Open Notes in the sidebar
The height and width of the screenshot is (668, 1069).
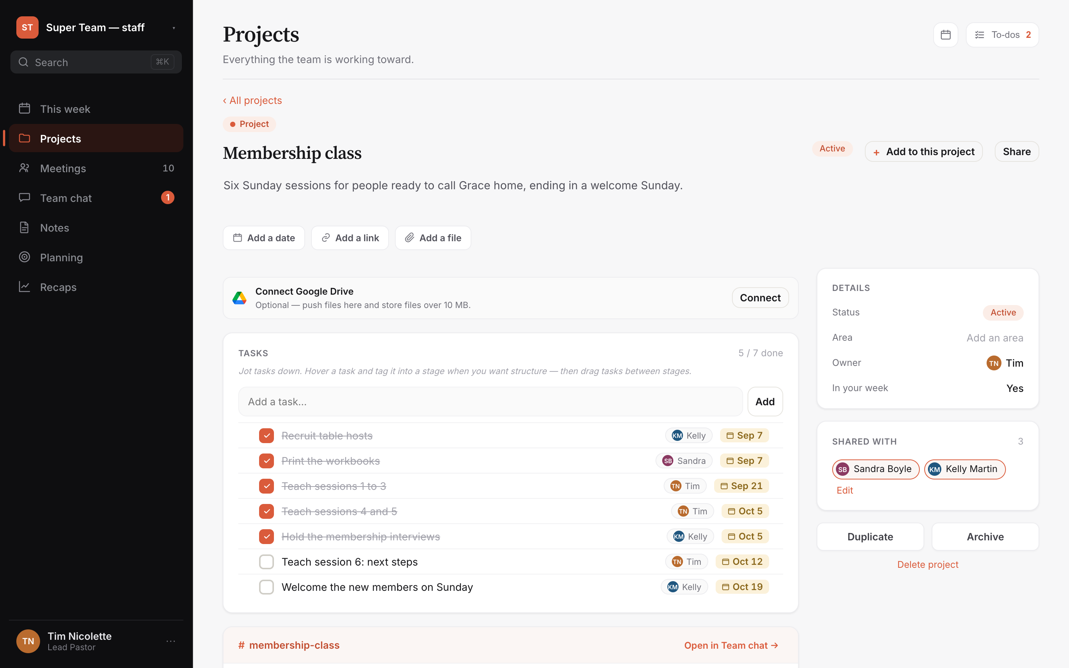96,227
